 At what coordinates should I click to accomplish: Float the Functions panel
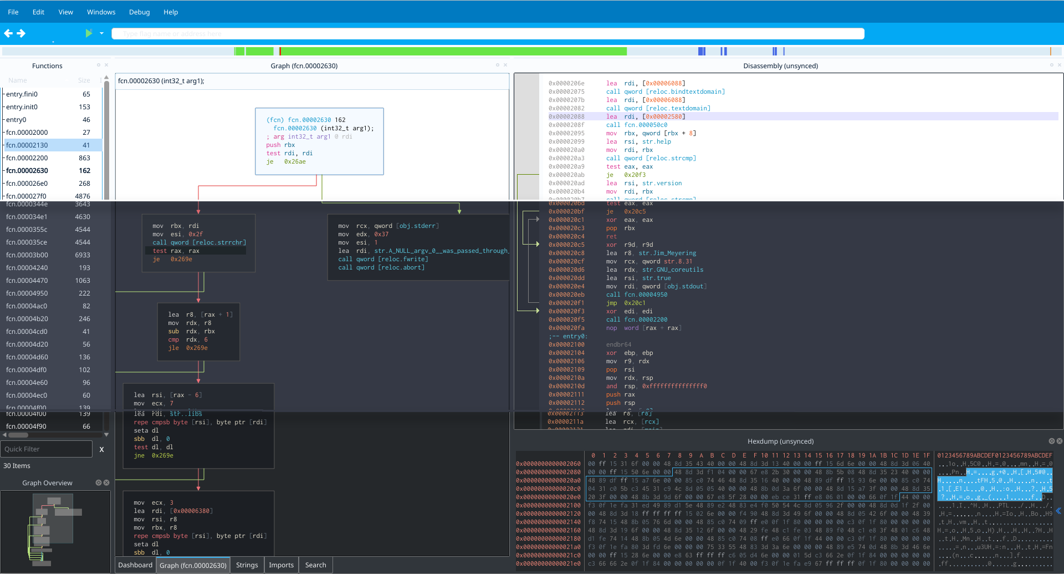[x=99, y=65]
